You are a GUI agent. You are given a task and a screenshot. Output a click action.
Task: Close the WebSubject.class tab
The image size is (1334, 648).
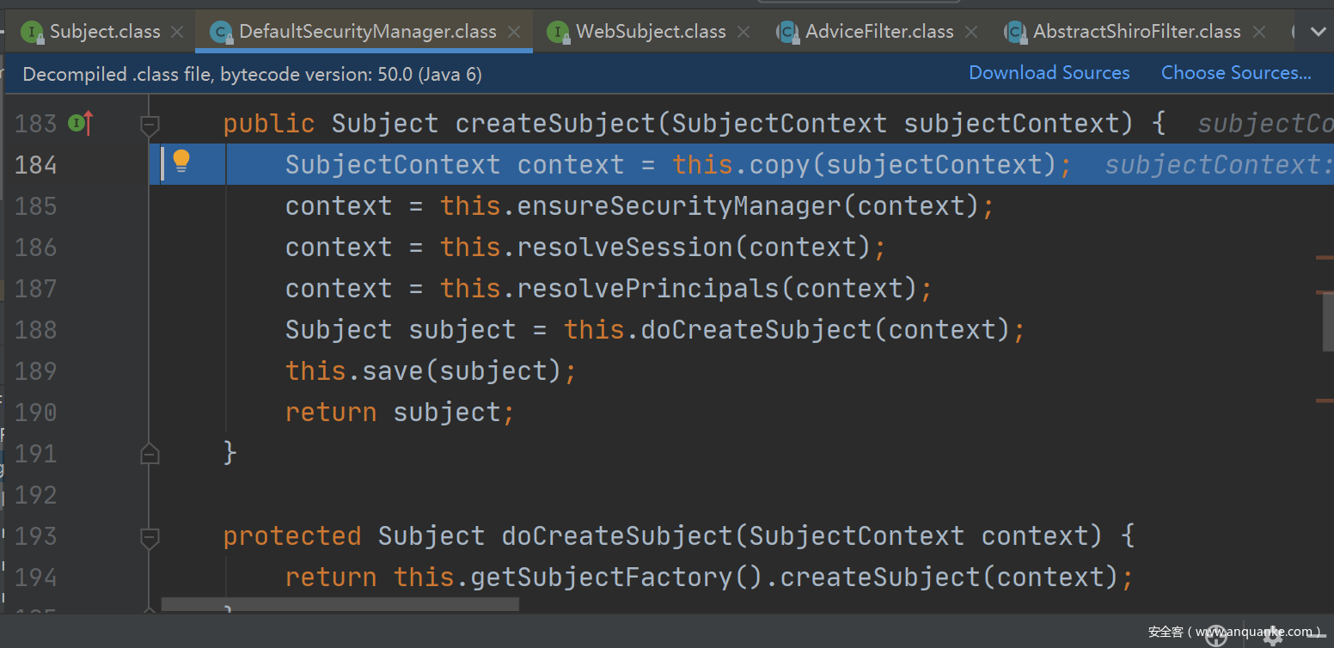[743, 33]
